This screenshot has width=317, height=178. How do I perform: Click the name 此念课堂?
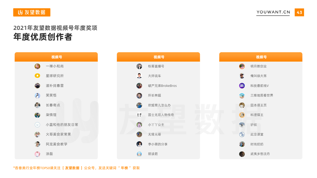pyautogui.click(x=257, y=134)
